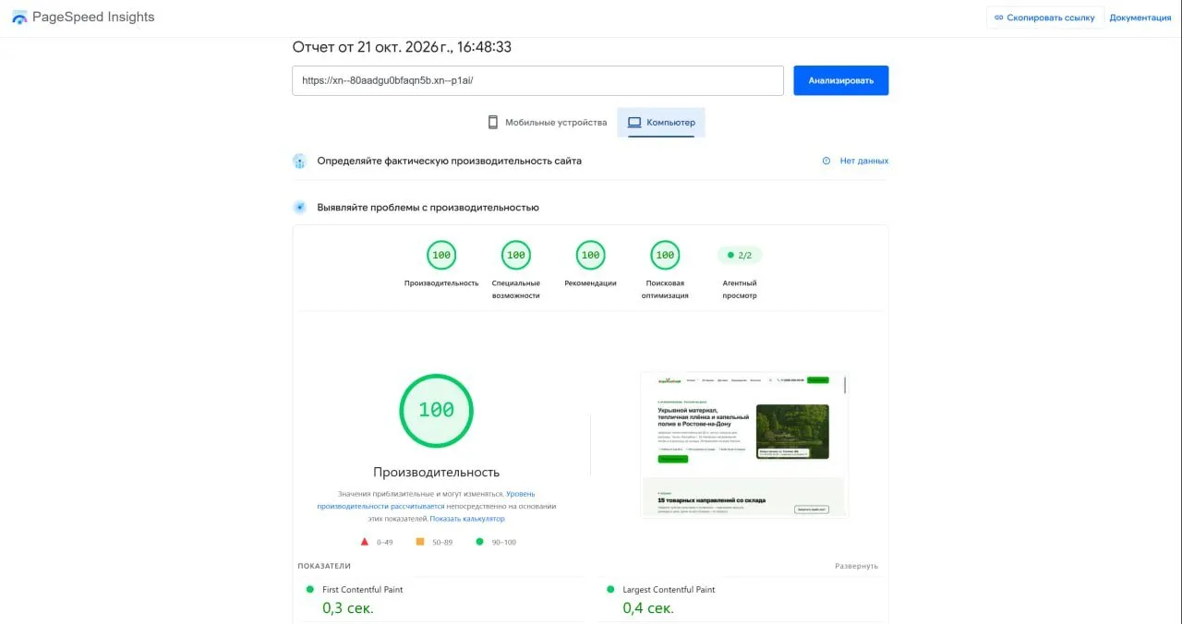The width and height of the screenshot is (1182, 624).
Task: Open the Агентный просмотр 2/2 badge
Action: [x=740, y=255]
